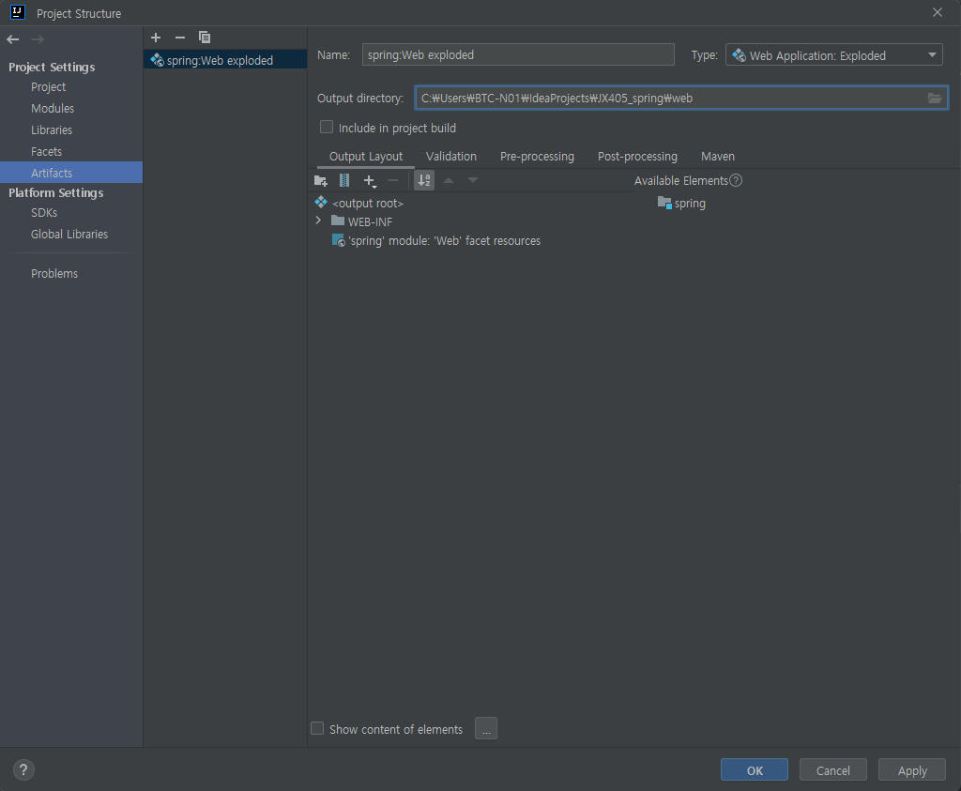Switch to Pre-processing tab

coord(537,157)
